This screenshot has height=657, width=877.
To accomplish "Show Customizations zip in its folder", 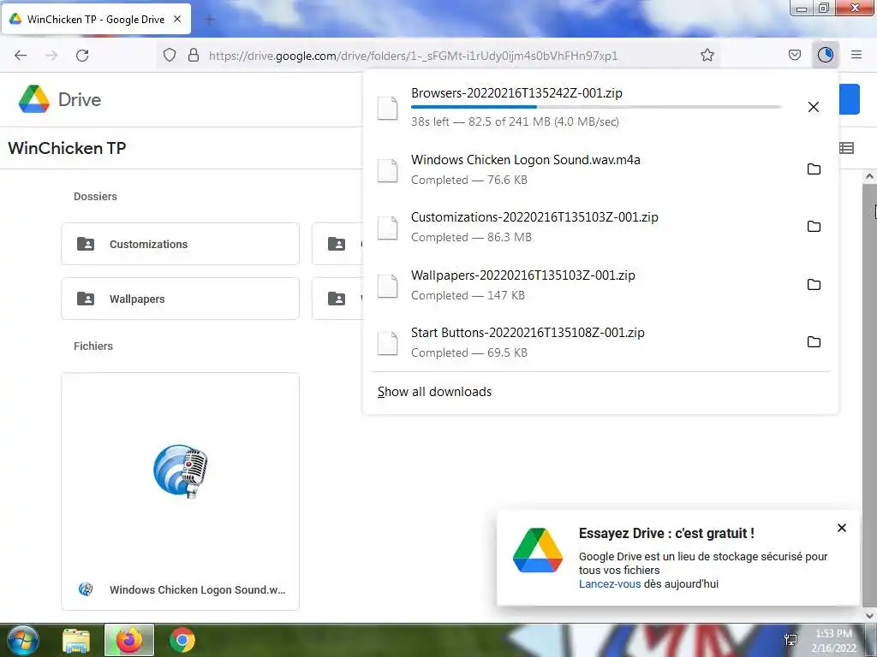I will pos(814,226).
